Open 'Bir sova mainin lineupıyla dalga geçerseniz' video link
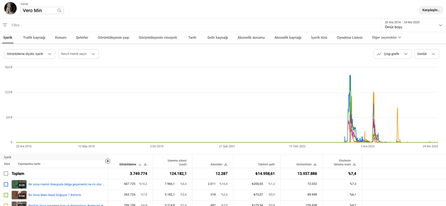Viewport: 446px width, 206px height. point(67,184)
